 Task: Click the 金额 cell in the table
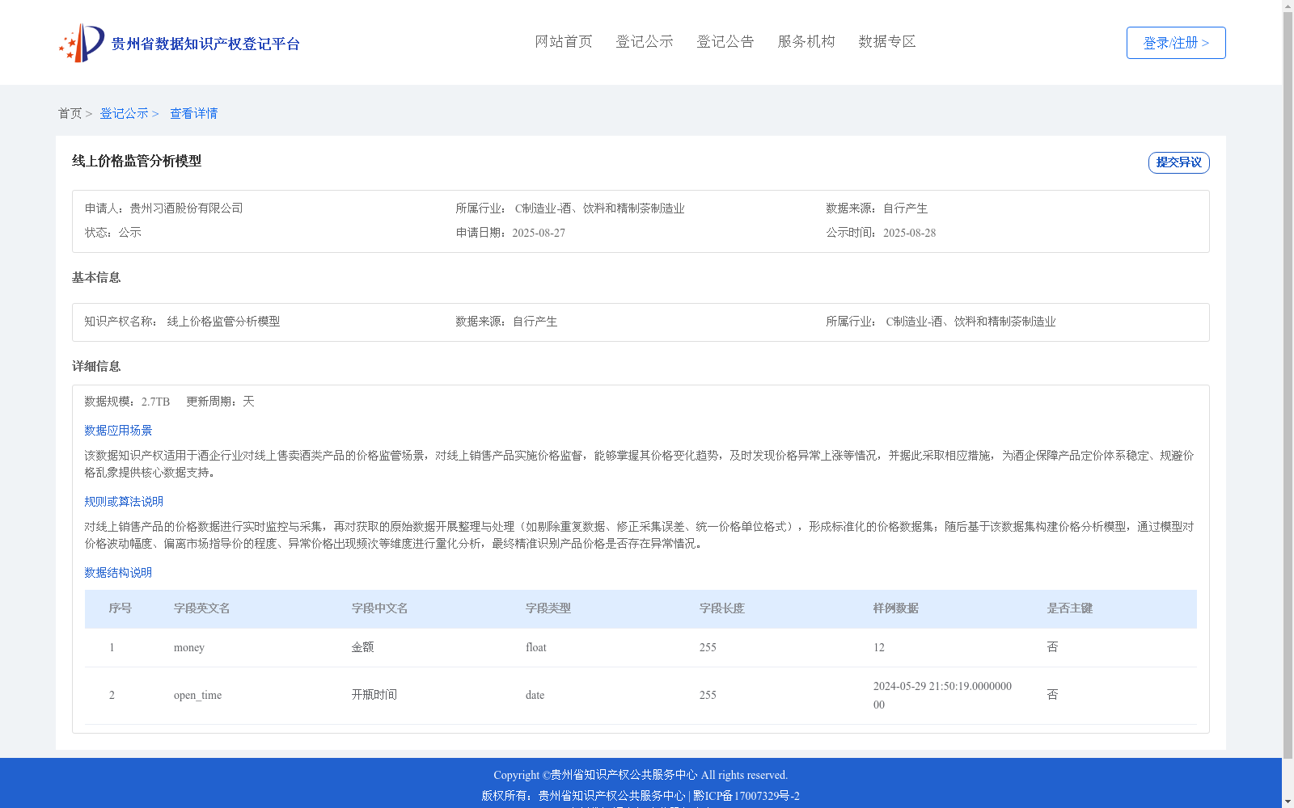point(363,647)
